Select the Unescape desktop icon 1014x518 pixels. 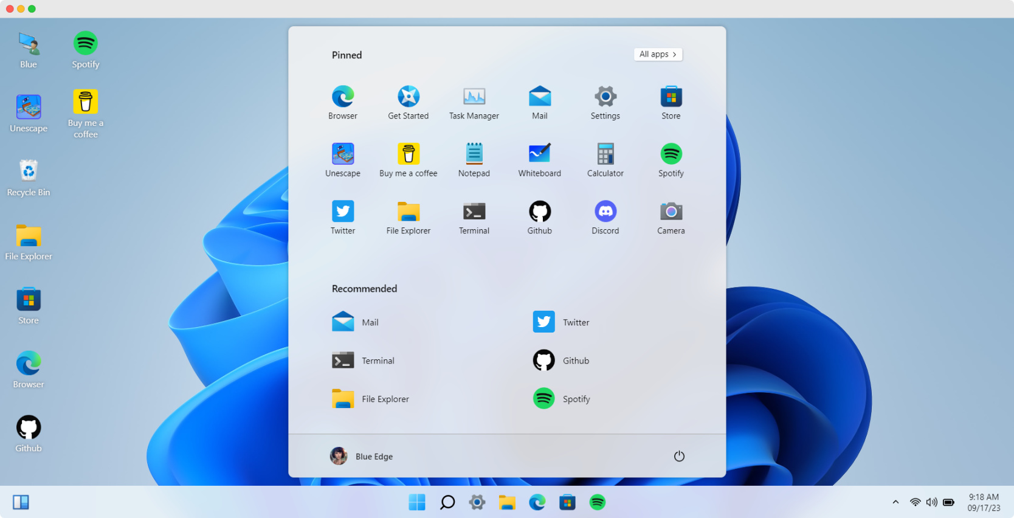coord(29,114)
